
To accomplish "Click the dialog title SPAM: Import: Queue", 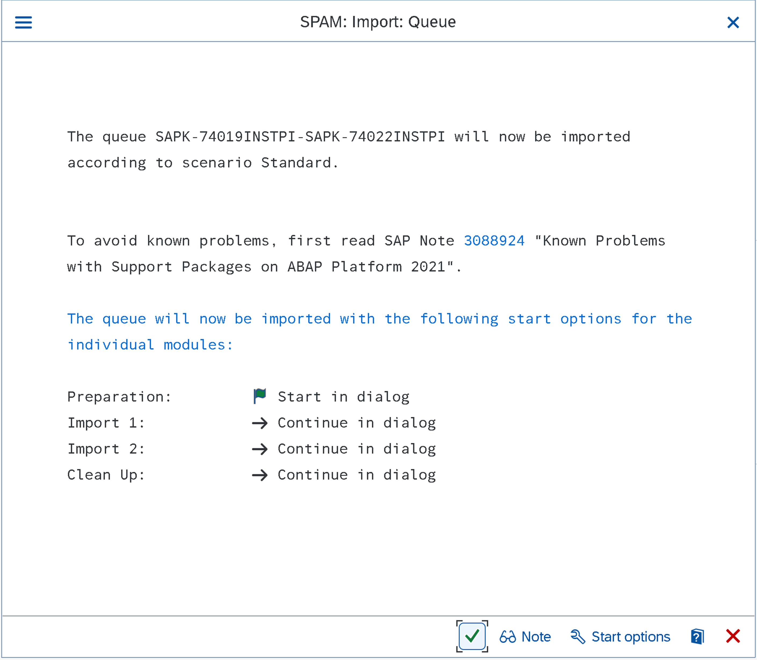I will [x=378, y=21].
